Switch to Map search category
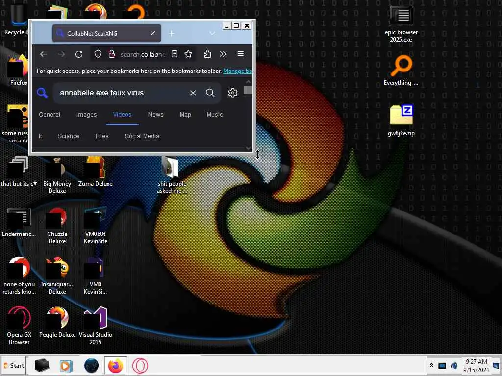 (185, 115)
